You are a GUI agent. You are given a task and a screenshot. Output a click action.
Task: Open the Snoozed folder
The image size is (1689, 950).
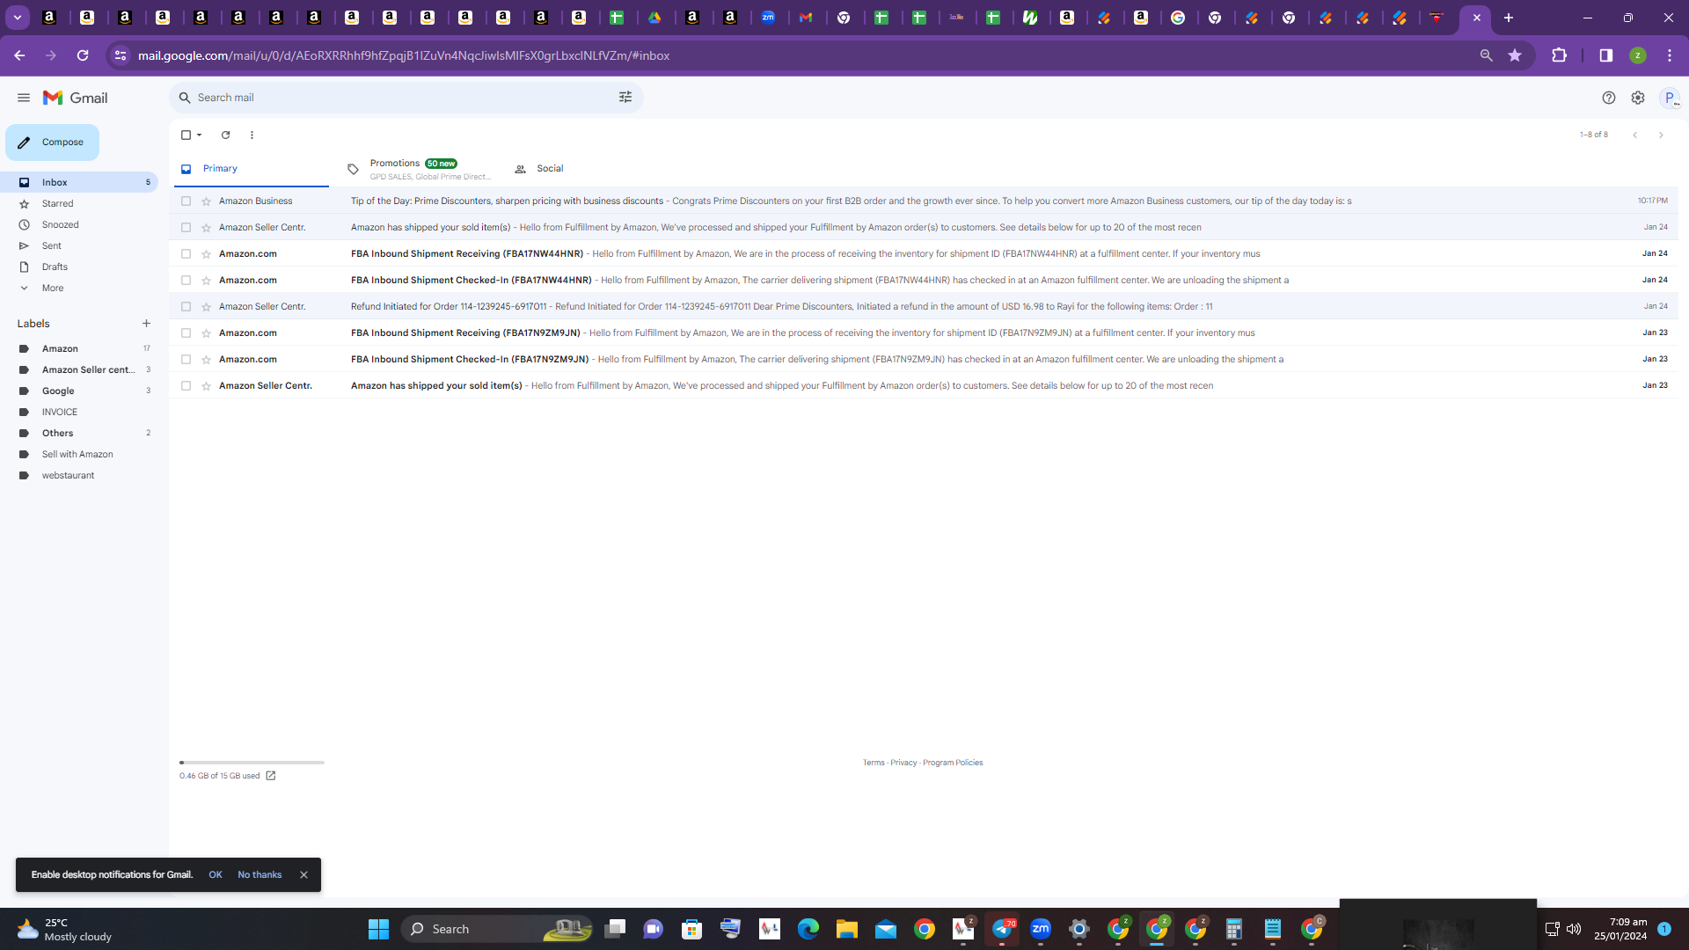60,224
